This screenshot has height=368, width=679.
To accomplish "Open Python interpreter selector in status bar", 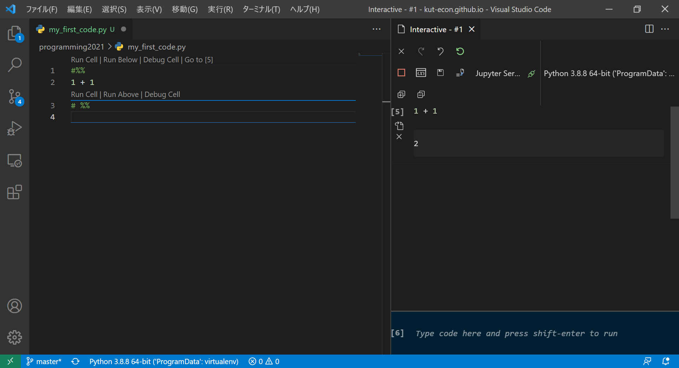I will coord(164,361).
